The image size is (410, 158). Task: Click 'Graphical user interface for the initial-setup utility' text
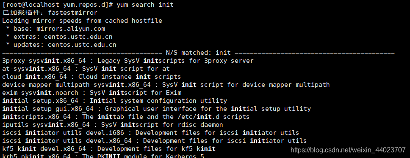[x=208, y=109]
